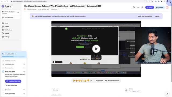Click the views chart icon
This screenshot has height=97, width=172.
click(126, 90)
